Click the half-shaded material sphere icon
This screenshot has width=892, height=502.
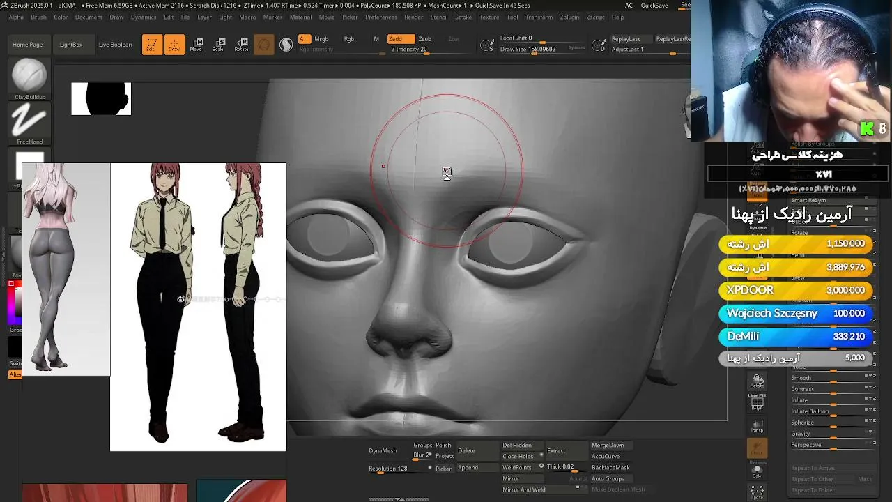click(x=286, y=45)
